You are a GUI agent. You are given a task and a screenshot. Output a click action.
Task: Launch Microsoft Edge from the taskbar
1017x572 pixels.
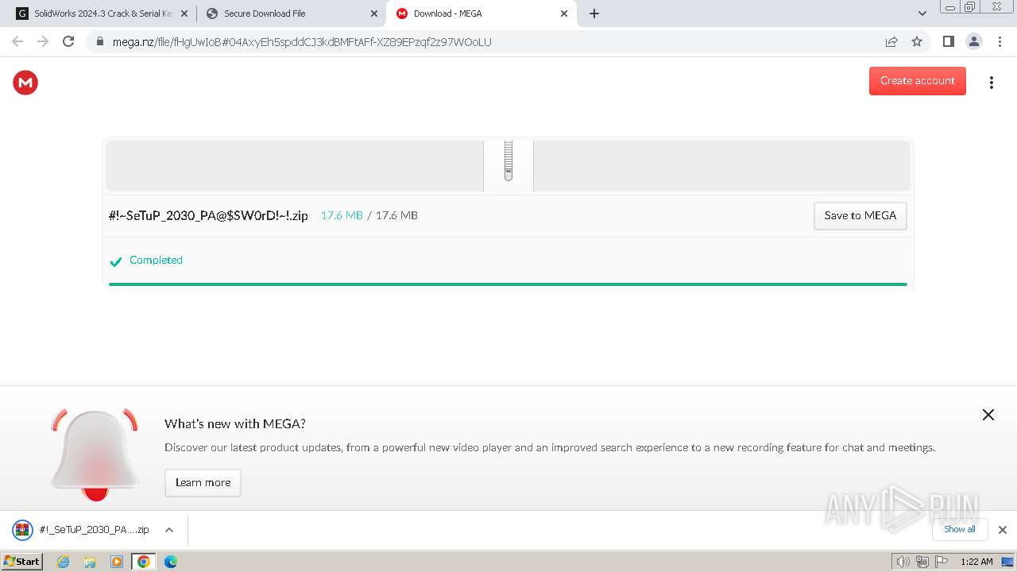pos(171,562)
